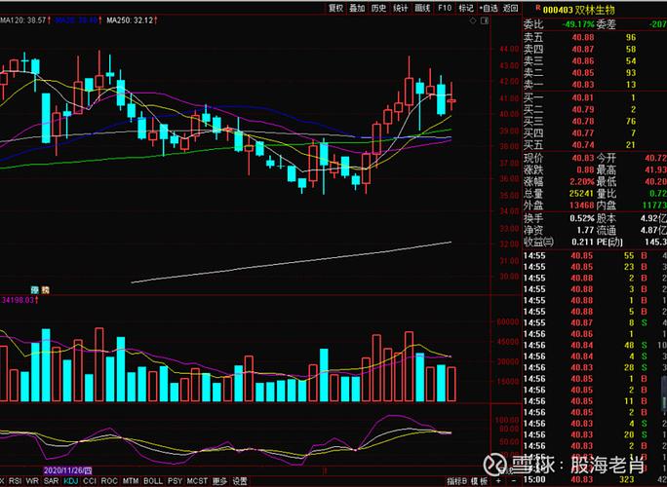667x487 pixels.
Task: Switch to the CCI indicator tab
Action: coord(90,481)
